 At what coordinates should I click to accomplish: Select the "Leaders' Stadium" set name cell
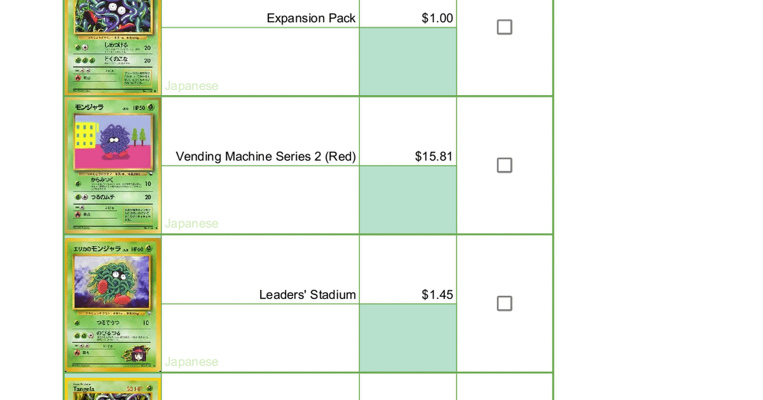pos(307,295)
